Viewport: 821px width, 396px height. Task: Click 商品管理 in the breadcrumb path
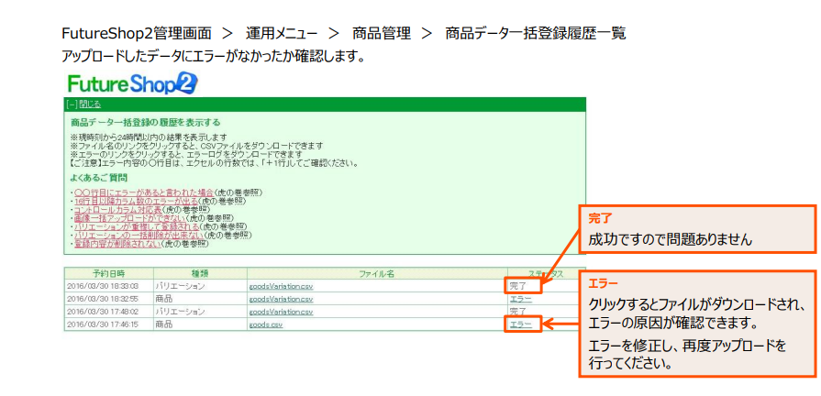pos(382,34)
